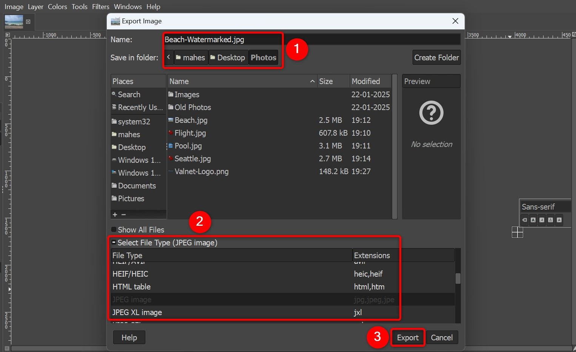Click the first A text style icon under Sans-serif
The image size is (576, 352).
(533, 220)
